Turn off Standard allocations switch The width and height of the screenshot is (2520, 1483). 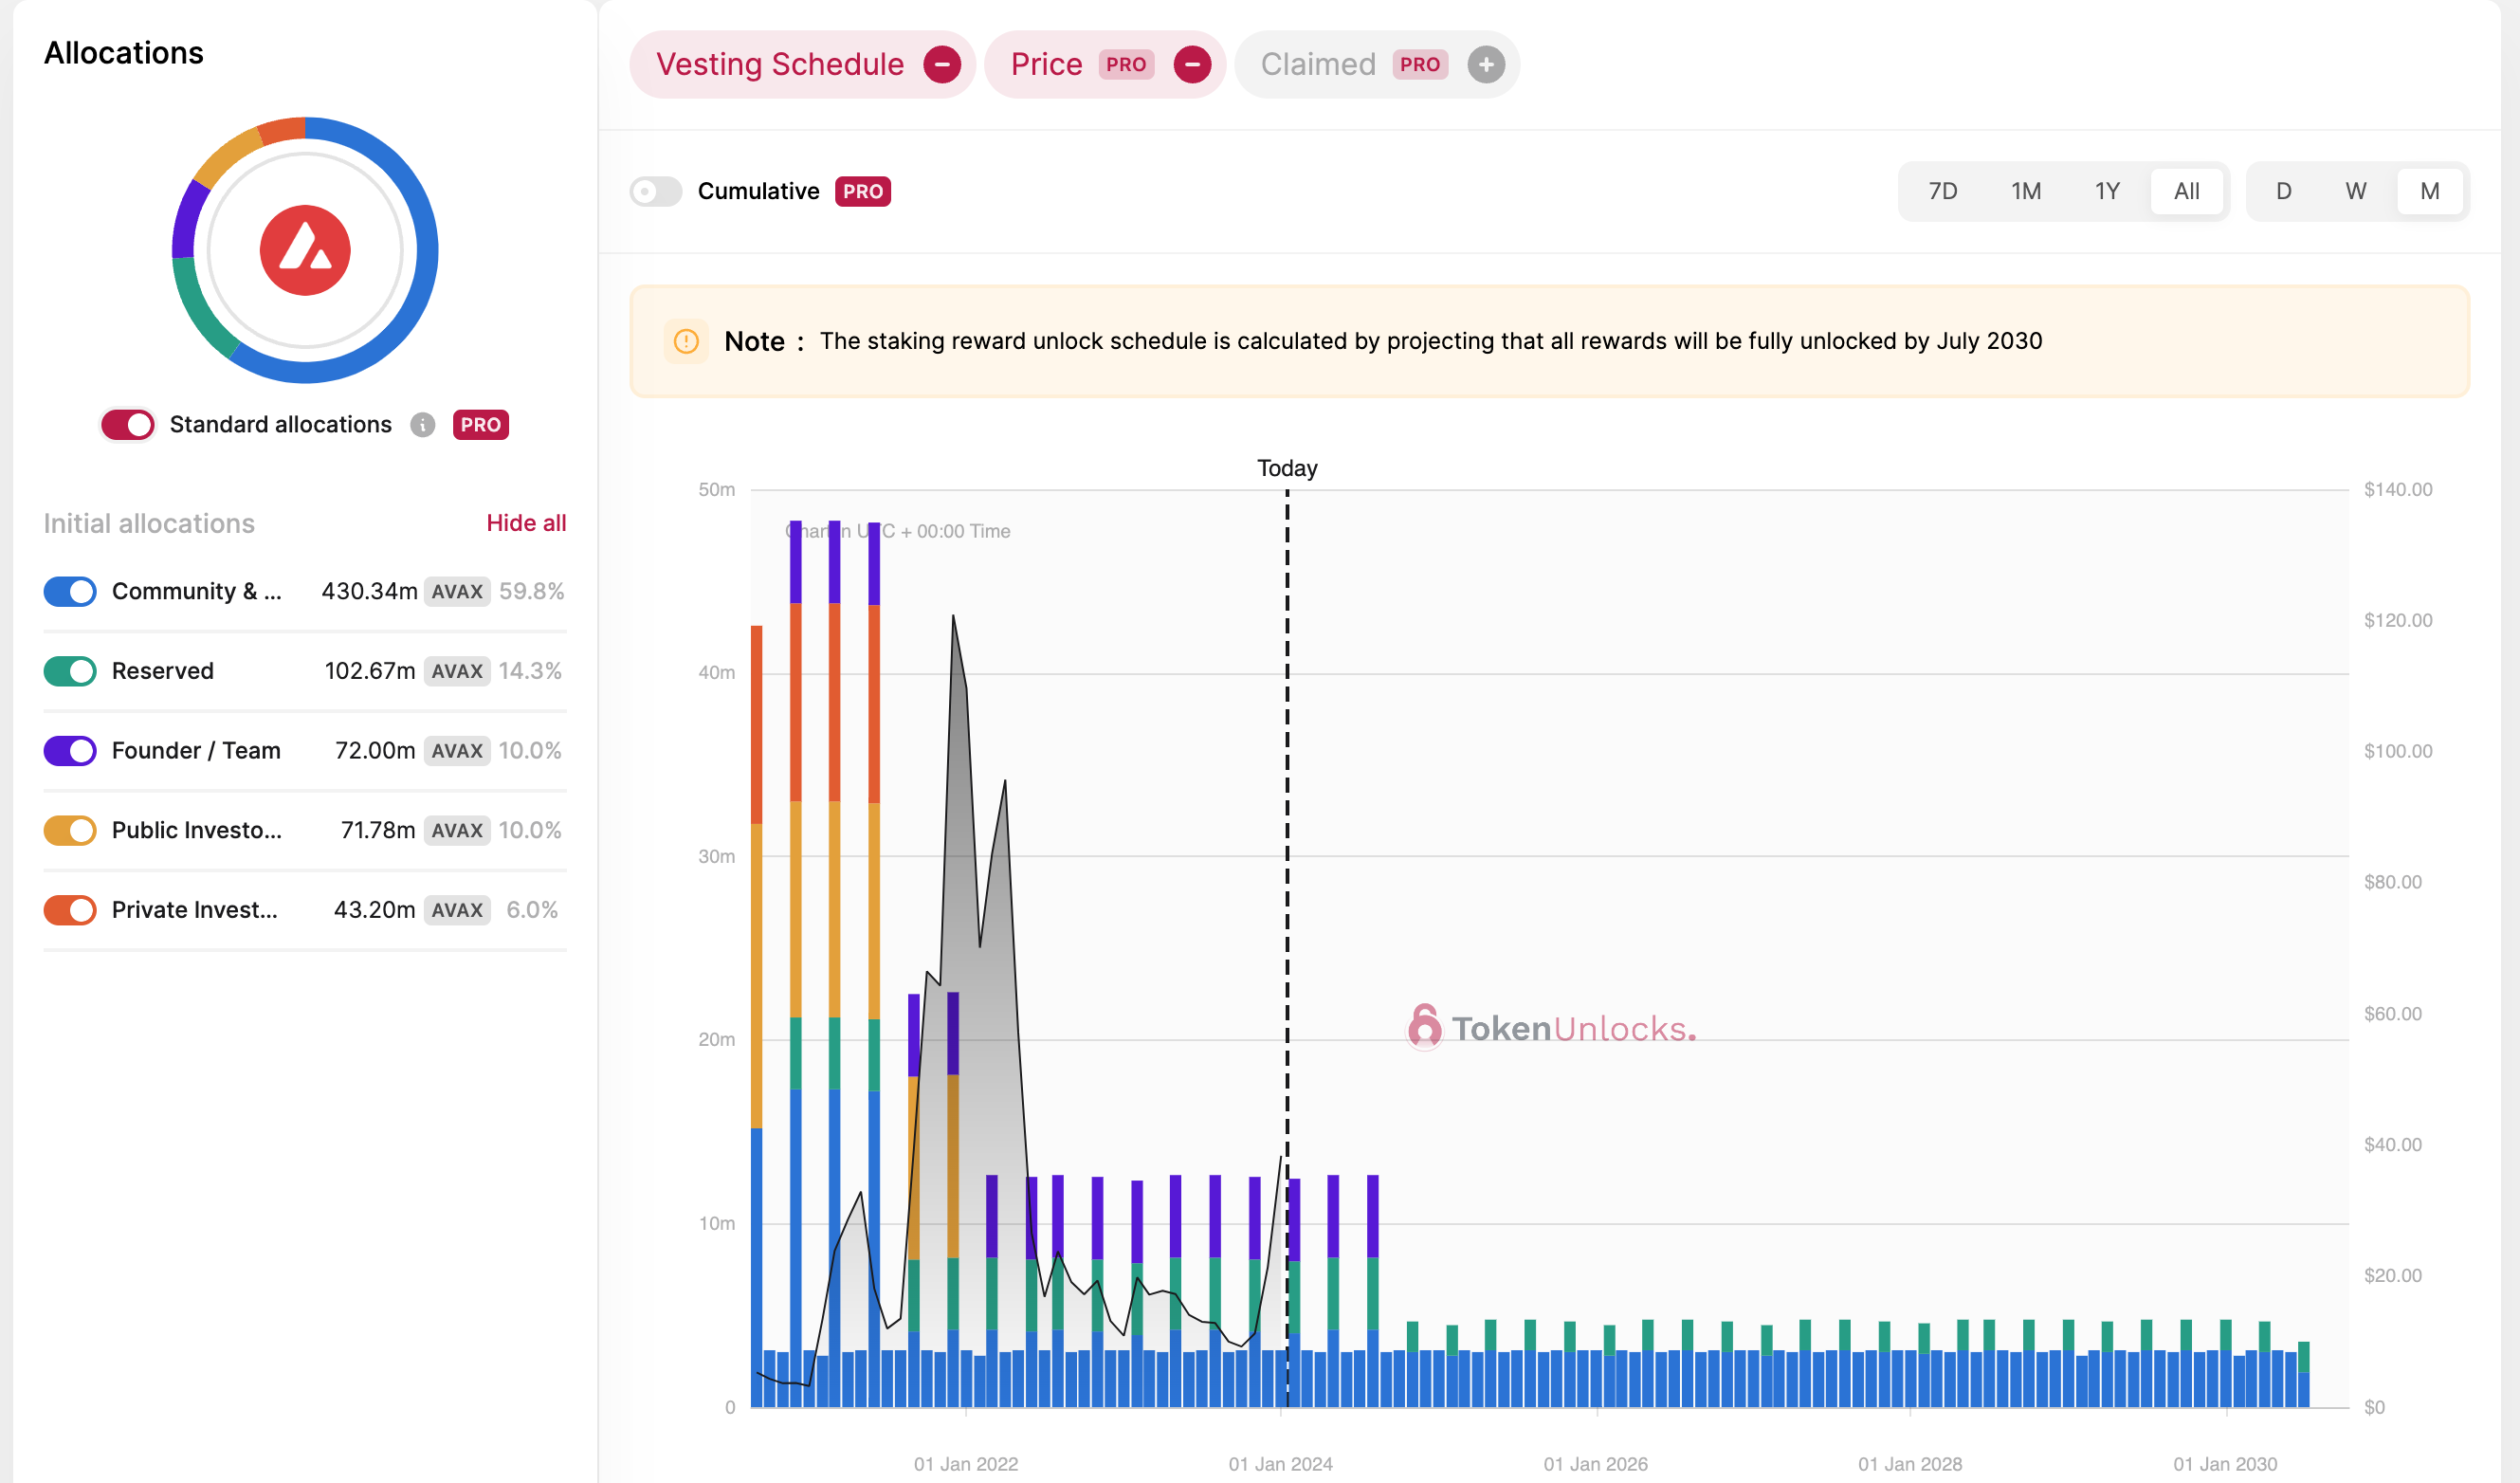[127, 425]
